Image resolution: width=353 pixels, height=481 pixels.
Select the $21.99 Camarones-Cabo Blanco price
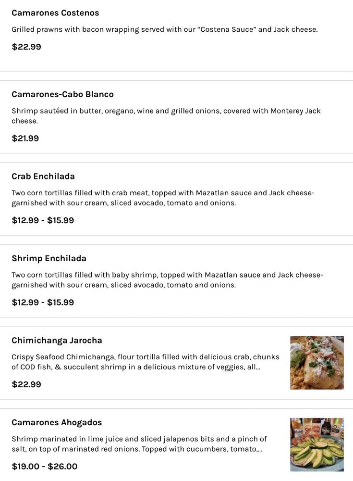point(25,139)
